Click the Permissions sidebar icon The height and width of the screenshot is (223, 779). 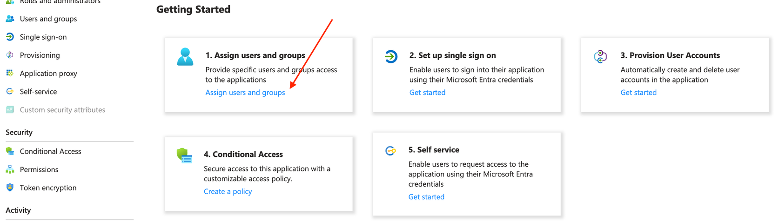click(x=10, y=169)
